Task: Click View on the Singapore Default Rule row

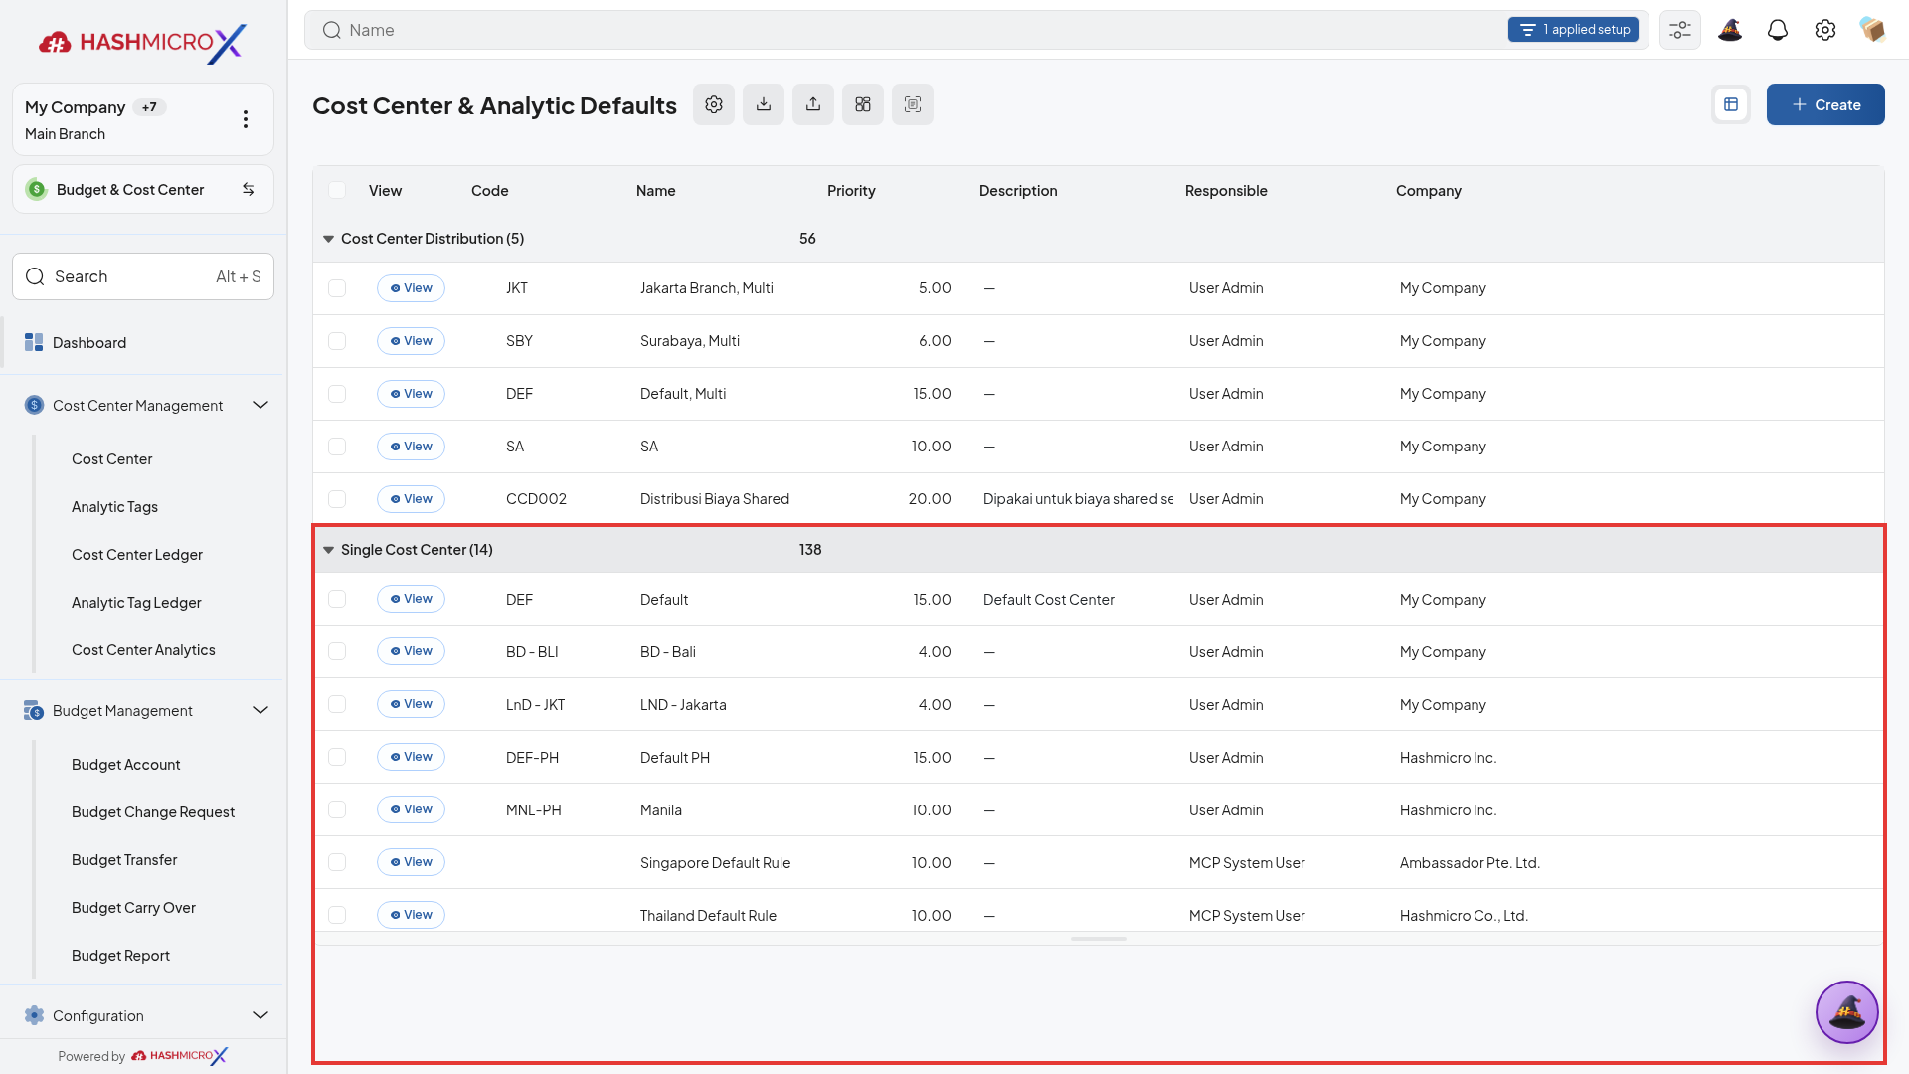Action: pos(411,862)
